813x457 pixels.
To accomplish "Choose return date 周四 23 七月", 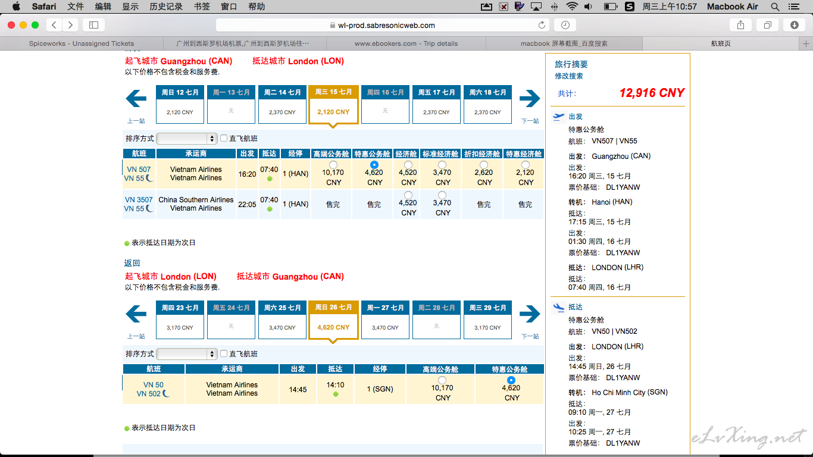I will click(179, 320).
